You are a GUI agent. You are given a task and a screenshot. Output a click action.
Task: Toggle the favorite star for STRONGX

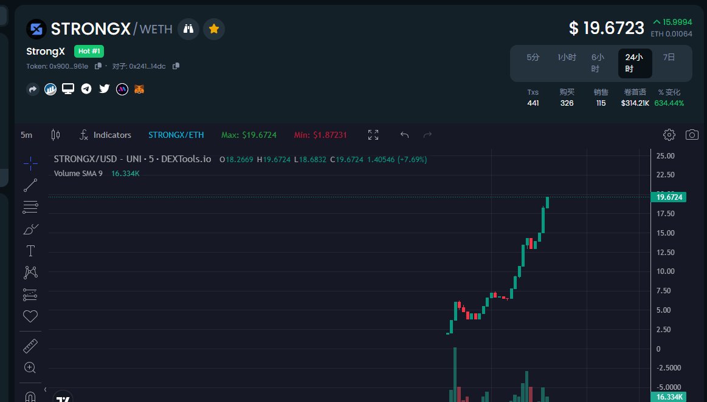(214, 29)
